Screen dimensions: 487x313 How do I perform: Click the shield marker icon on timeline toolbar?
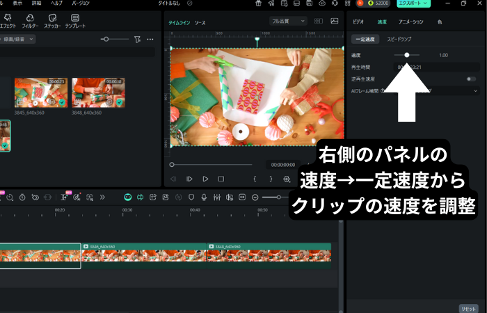pyautogui.click(x=191, y=197)
